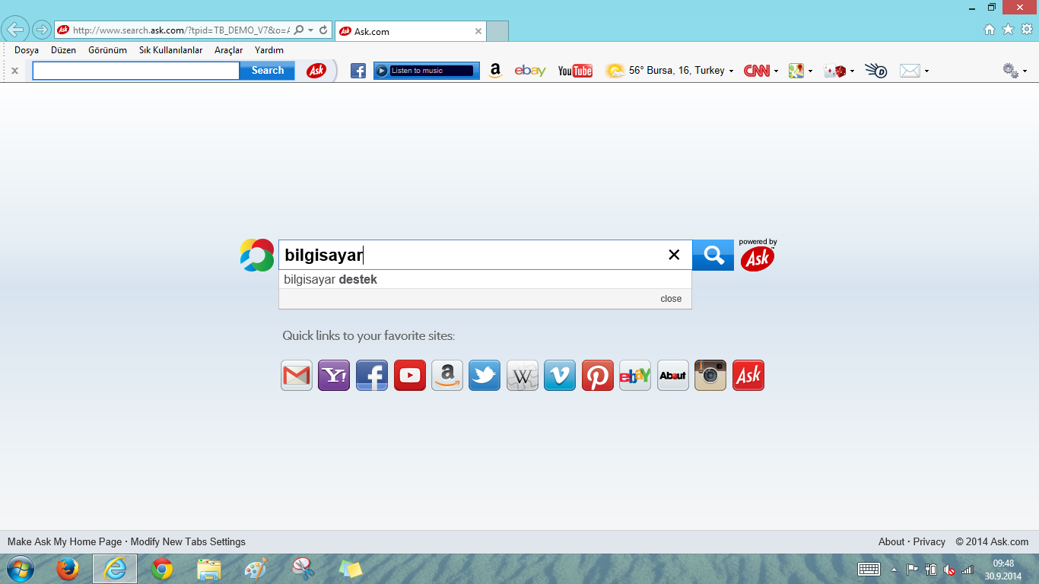Select the Ask.com browser tab
This screenshot has height=584, width=1039.
point(411,31)
